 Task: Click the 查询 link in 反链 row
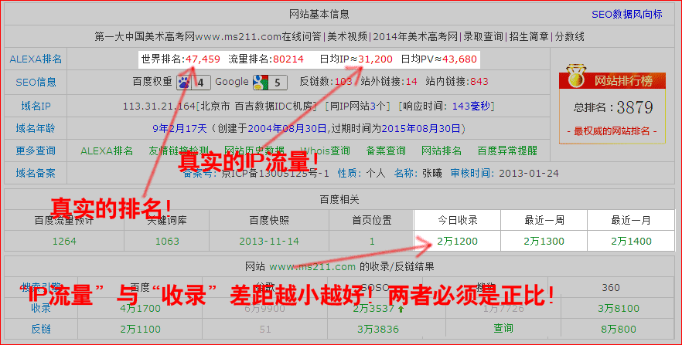pyautogui.click(x=503, y=329)
